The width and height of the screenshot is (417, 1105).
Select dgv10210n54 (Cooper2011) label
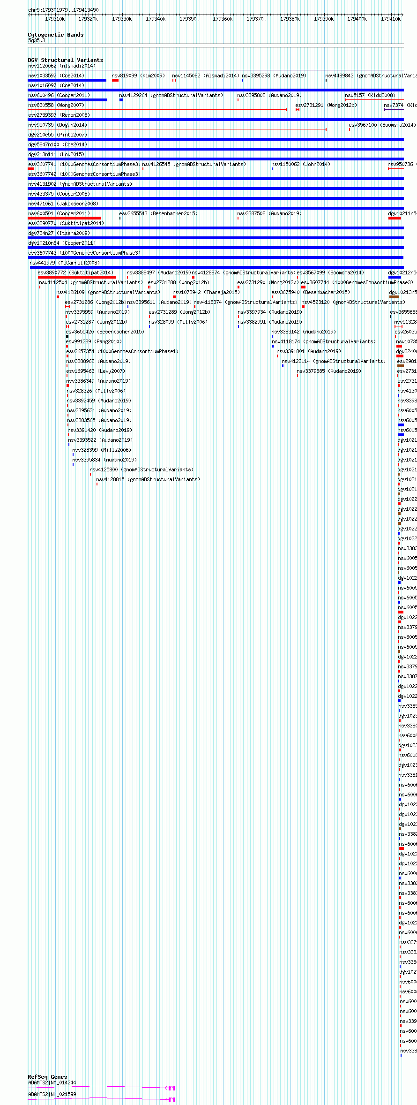(62, 243)
